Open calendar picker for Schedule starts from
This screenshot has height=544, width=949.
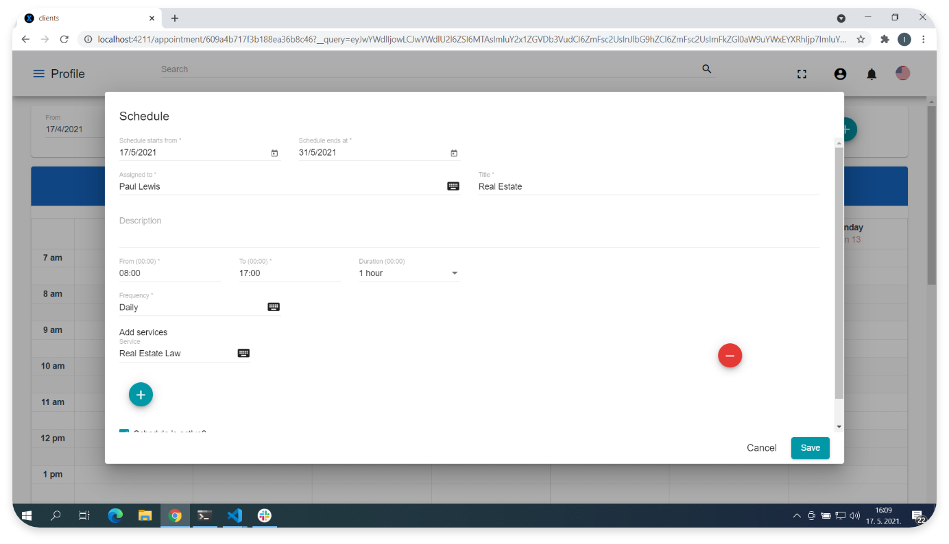[x=274, y=153]
